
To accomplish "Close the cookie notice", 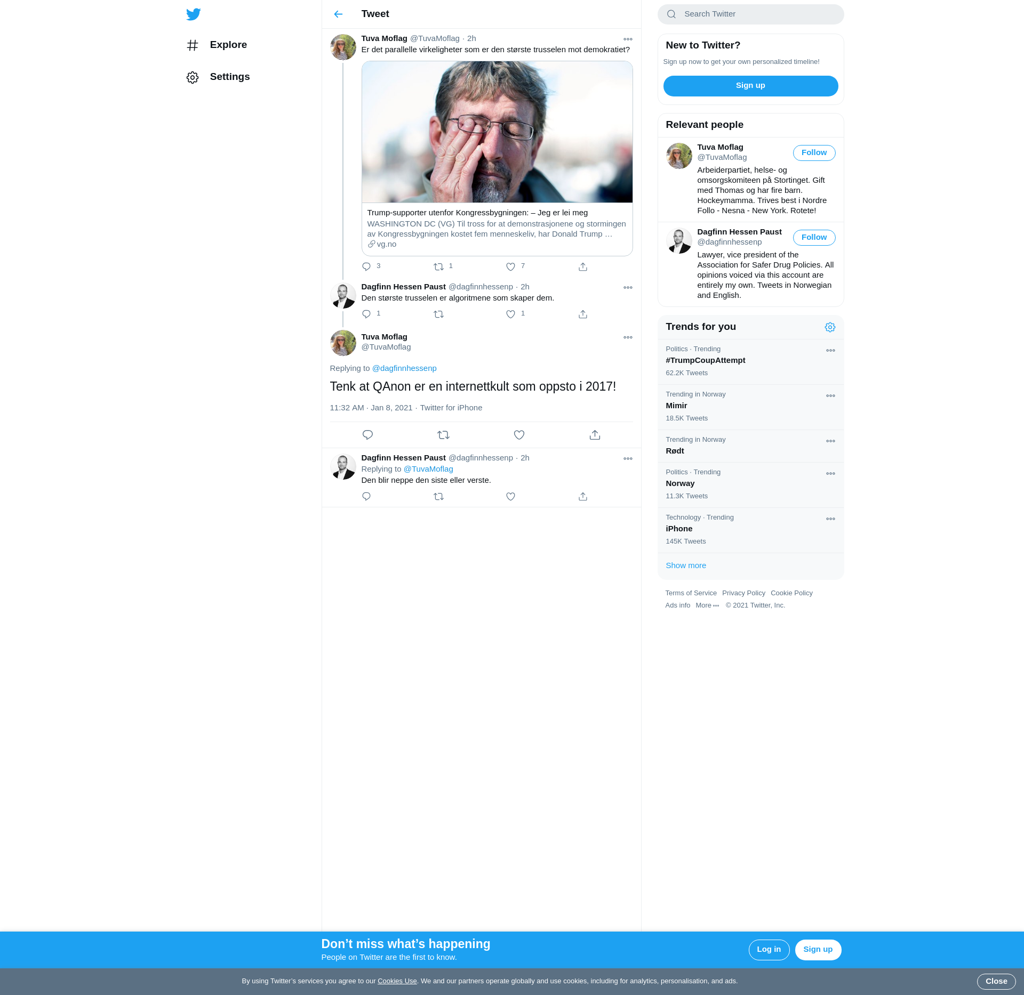I will pos(996,982).
